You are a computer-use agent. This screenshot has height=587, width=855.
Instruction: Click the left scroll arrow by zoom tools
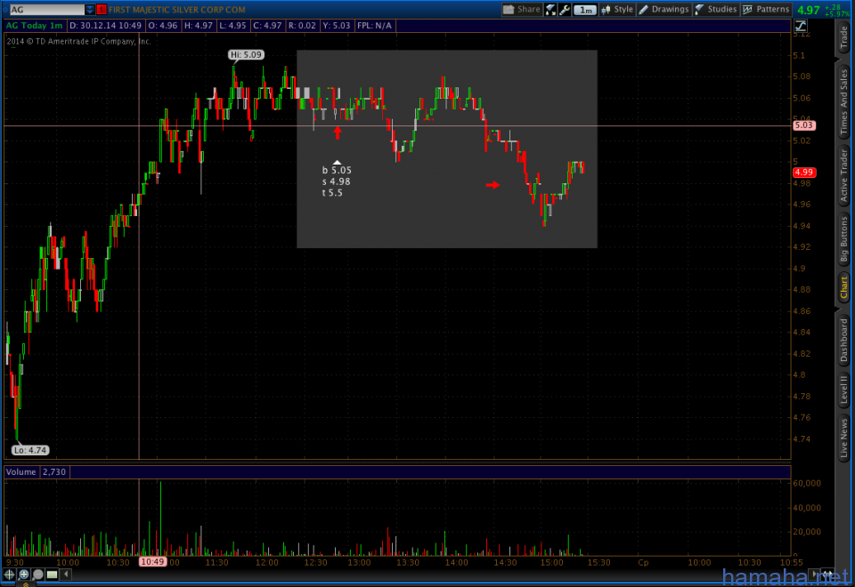[x=66, y=574]
